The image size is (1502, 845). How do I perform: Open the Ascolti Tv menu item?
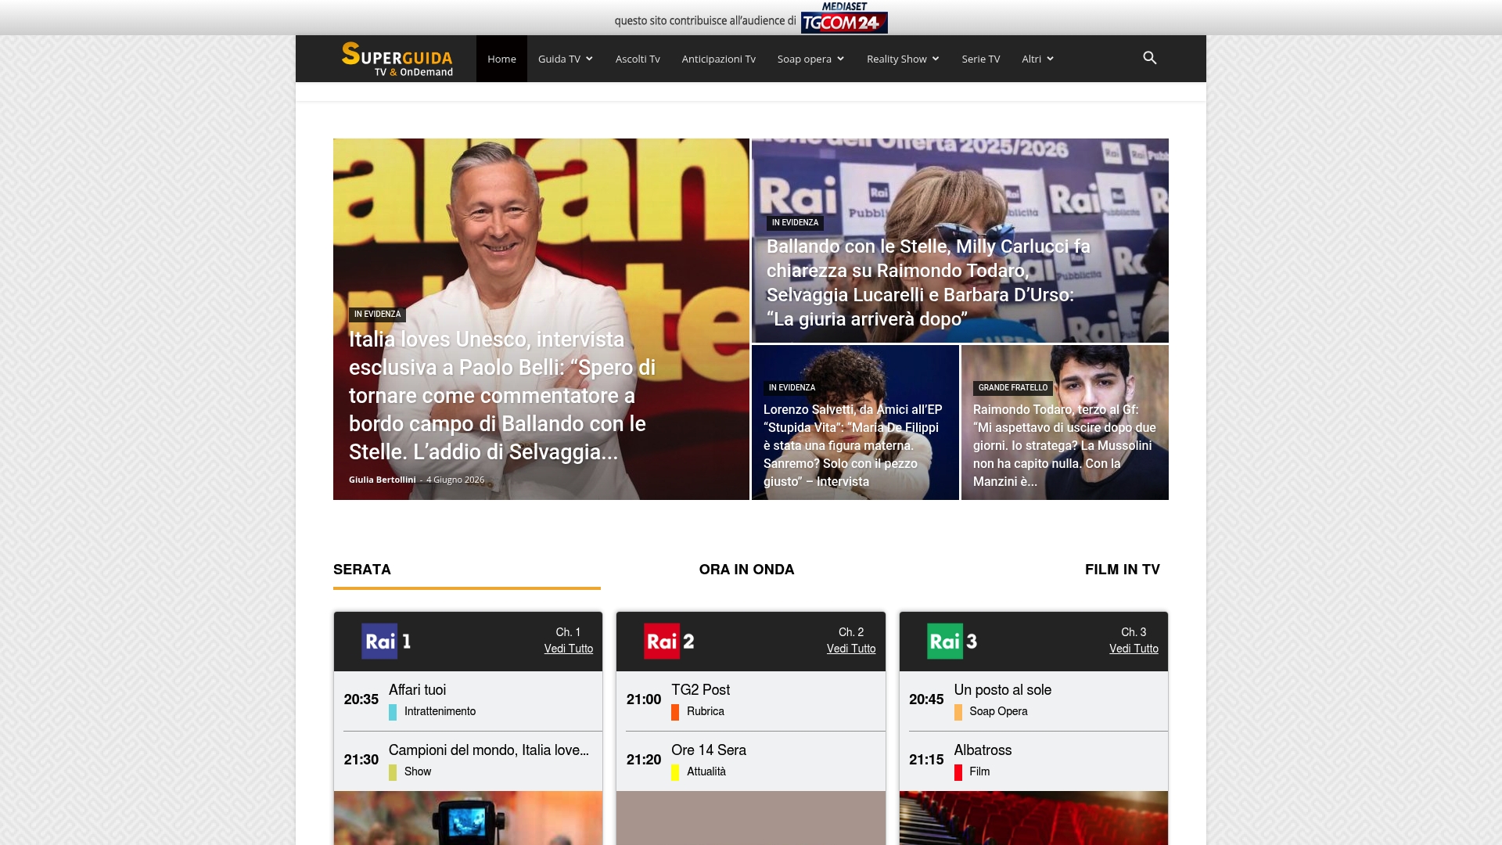tap(638, 59)
